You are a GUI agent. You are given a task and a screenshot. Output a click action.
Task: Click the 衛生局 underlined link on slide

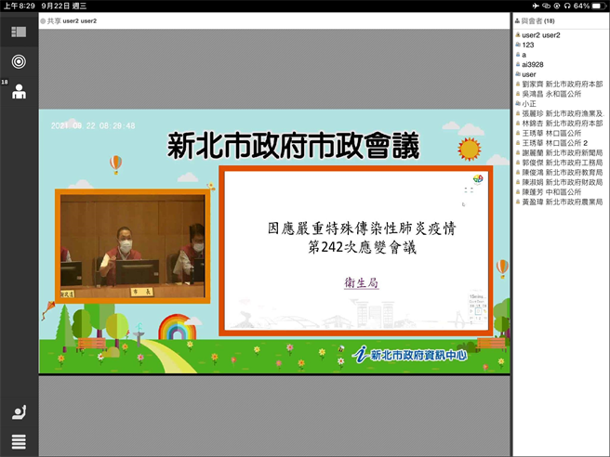click(362, 283)
